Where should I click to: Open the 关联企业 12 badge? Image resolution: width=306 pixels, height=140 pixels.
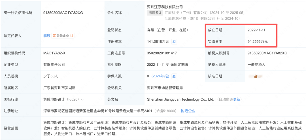click(63, 36)
